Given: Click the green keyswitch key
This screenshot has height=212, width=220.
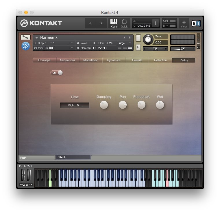Looking at the screenshot, I should pyautogui.click(x=50, y=183).
